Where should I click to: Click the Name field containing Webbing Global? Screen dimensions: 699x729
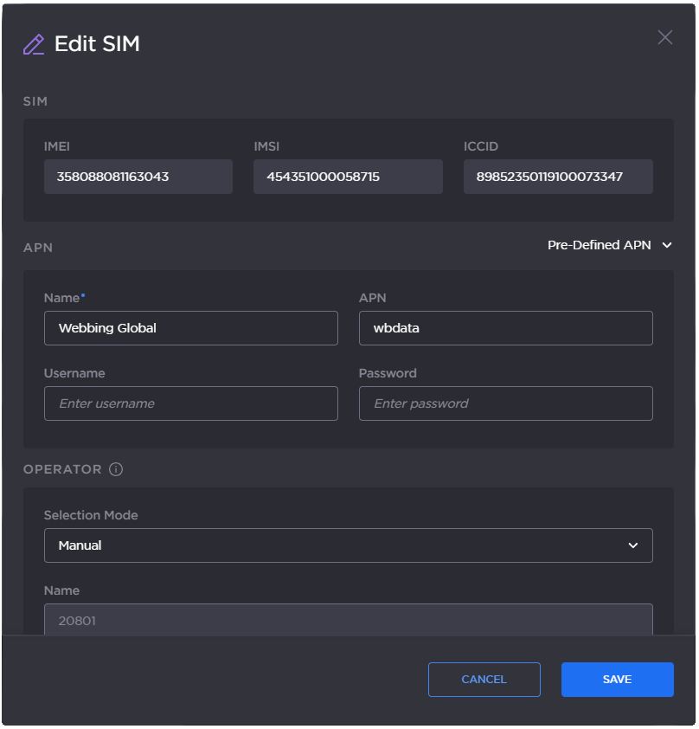[x=190, y=328]
